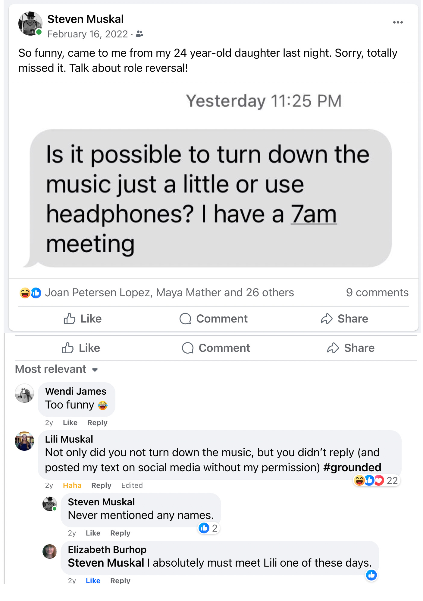Toggle Like on Elizabeth Burhop's reply
Viewport: 423px width, 601px height.
(x=93, y=580)
